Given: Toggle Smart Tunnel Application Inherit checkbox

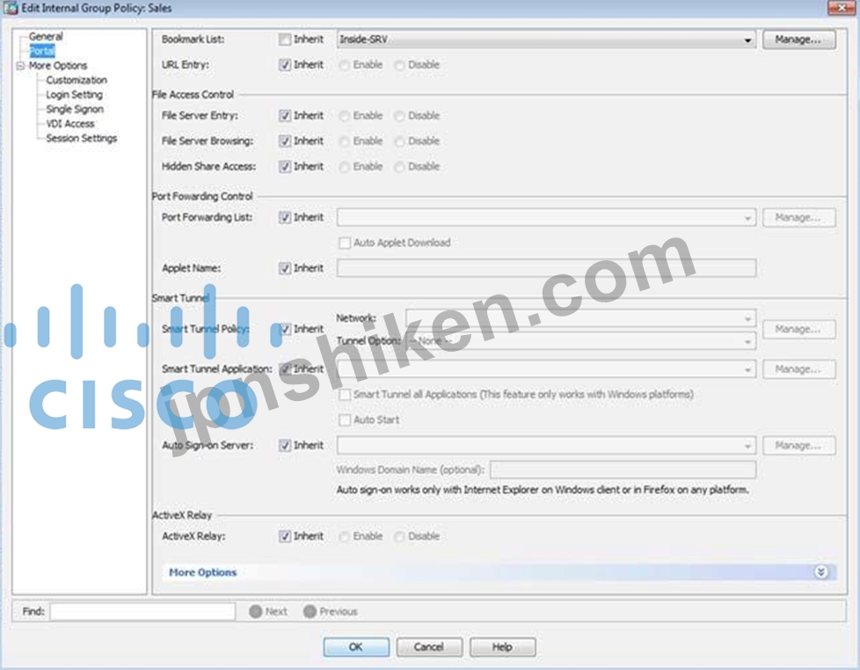Looking at the screenshot, I should pos(285,369).
